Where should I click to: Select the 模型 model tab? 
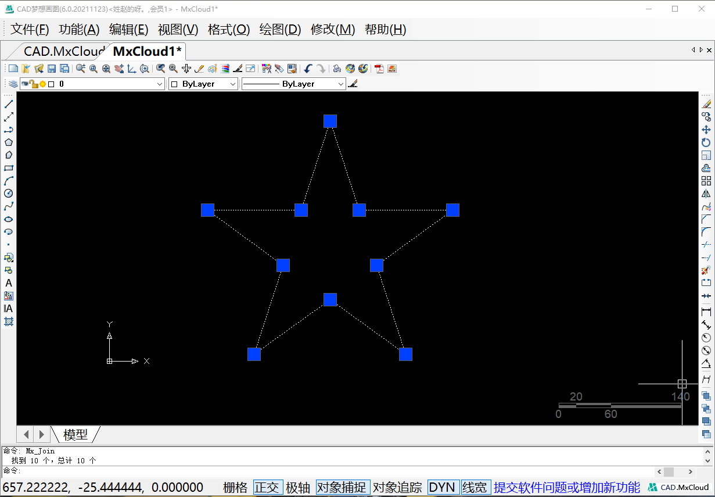pos(76,434)
